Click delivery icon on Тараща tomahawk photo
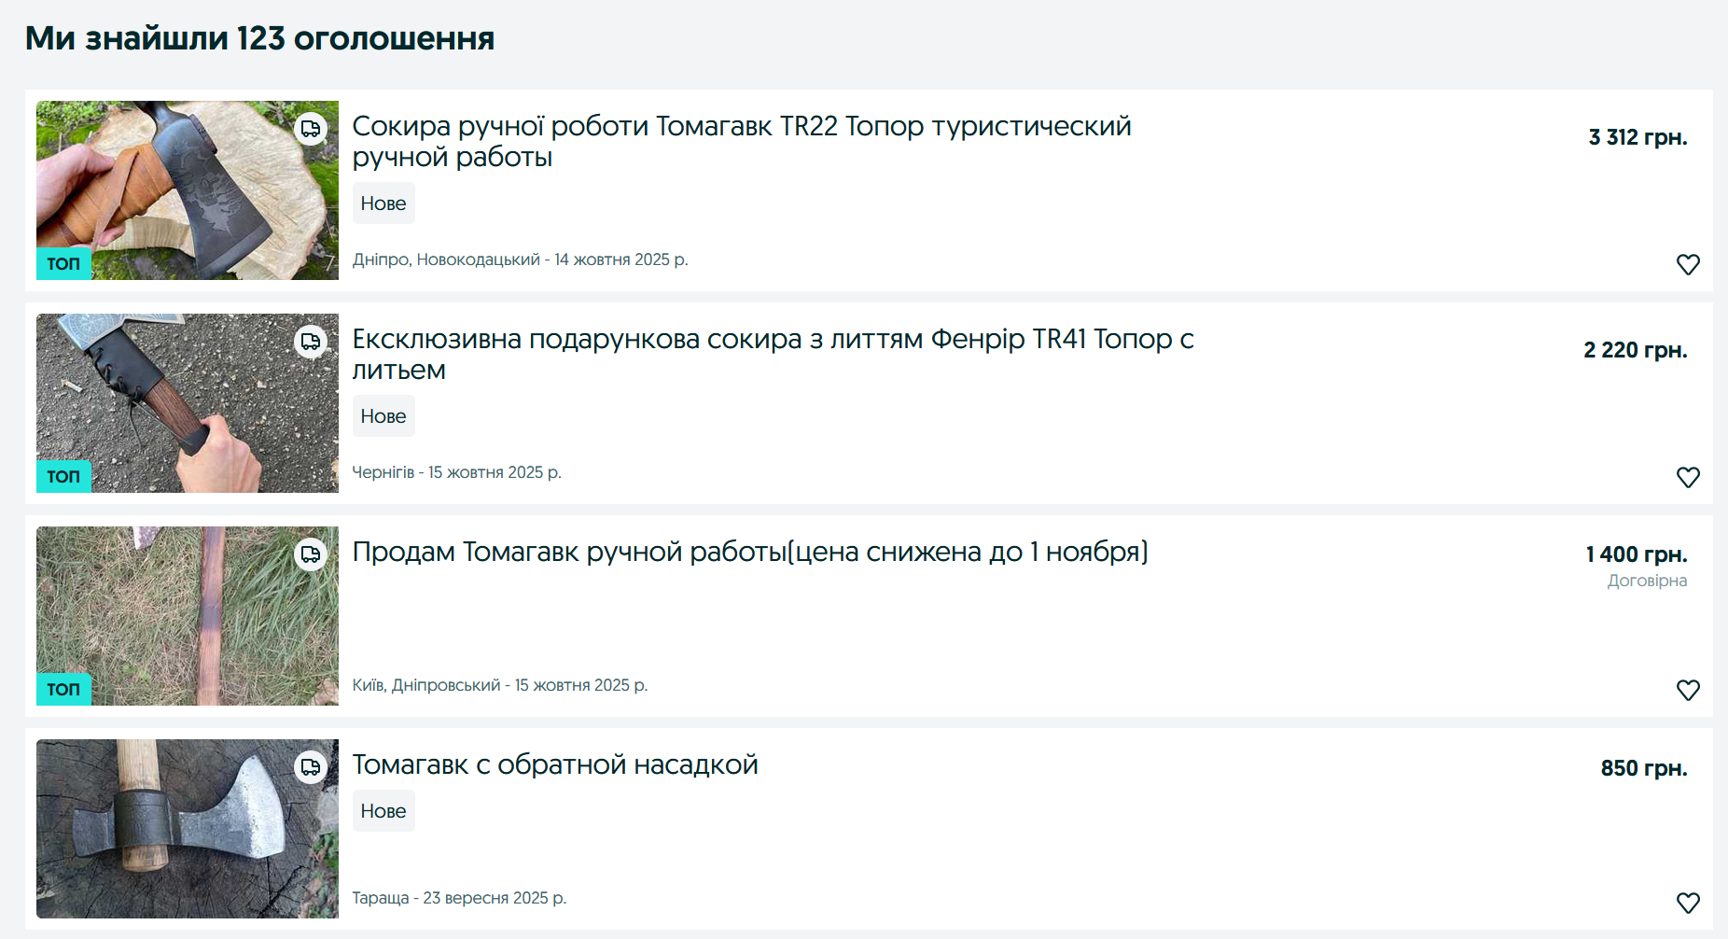This screenshot has width=1728, height=939. (x=311, y=767)
